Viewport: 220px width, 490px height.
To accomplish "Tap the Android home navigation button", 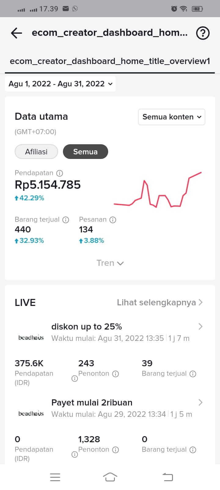I will click(x=110, y=477).
